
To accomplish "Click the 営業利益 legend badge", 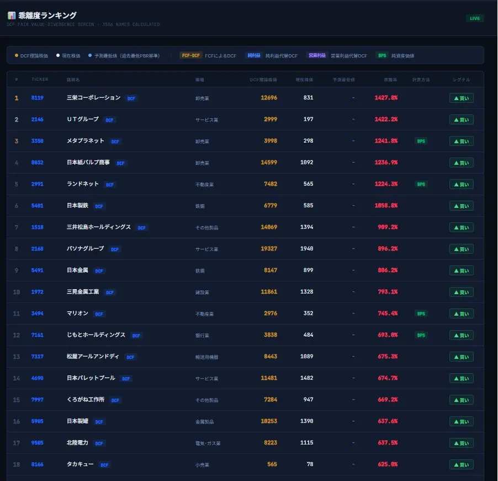I will [317, 55].
